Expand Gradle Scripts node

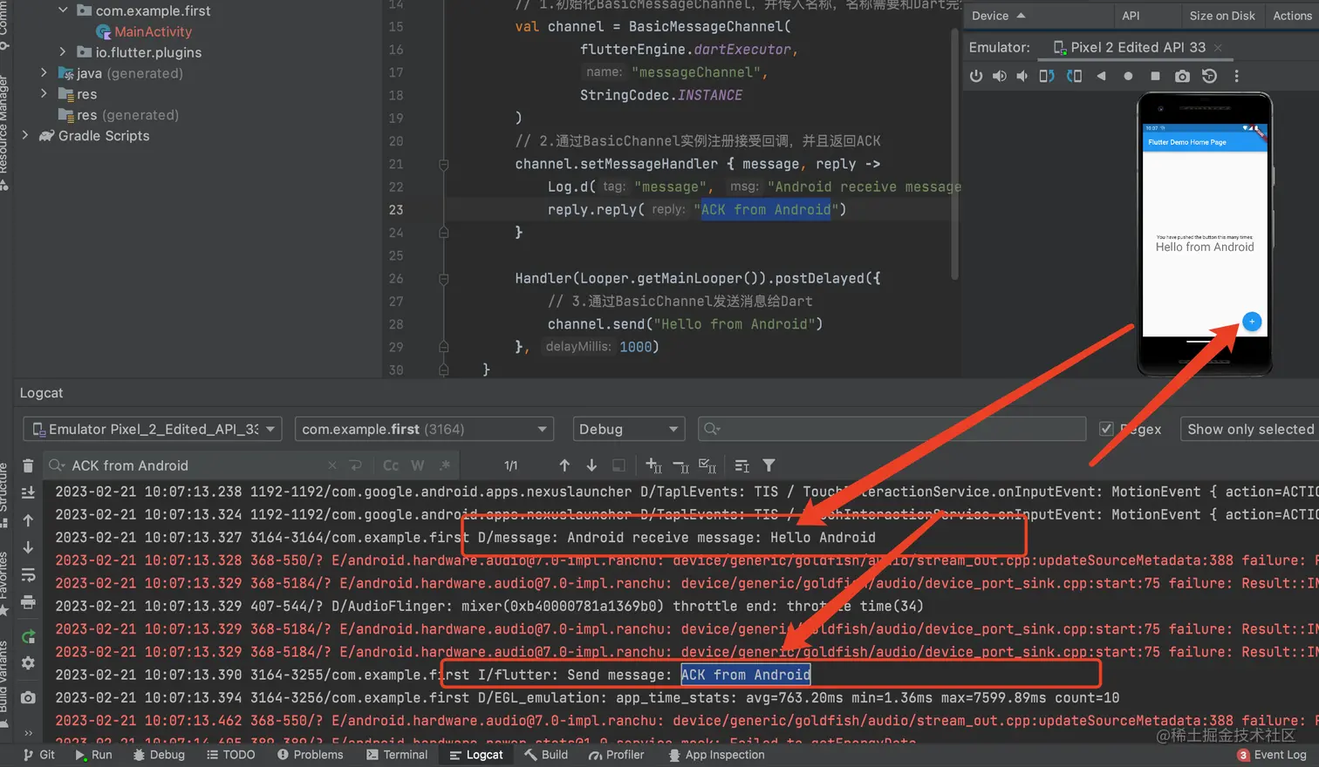click(x=24, y=136)
